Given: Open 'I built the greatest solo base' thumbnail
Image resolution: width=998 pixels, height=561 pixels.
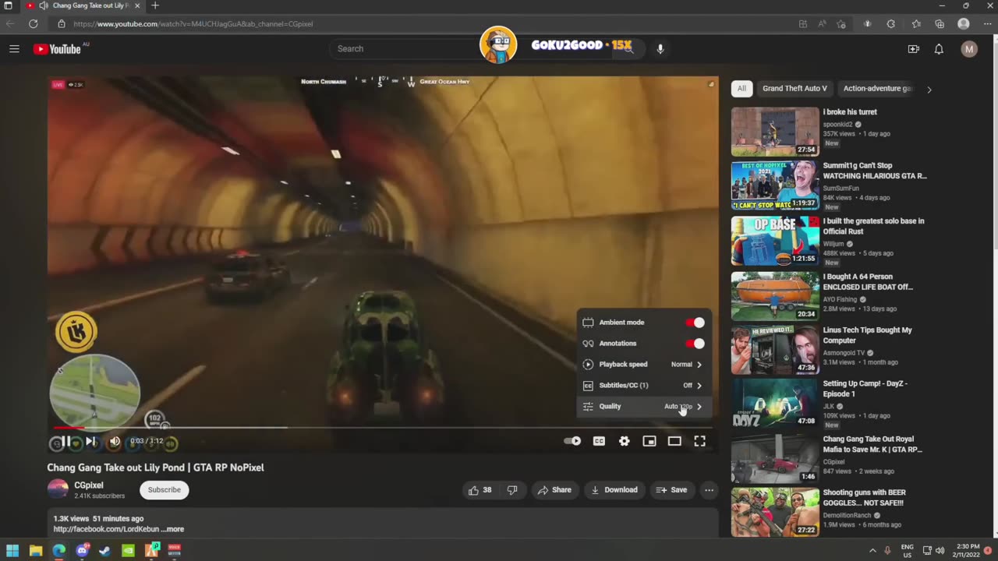Looking at the screenshot, I should (775, 241).
